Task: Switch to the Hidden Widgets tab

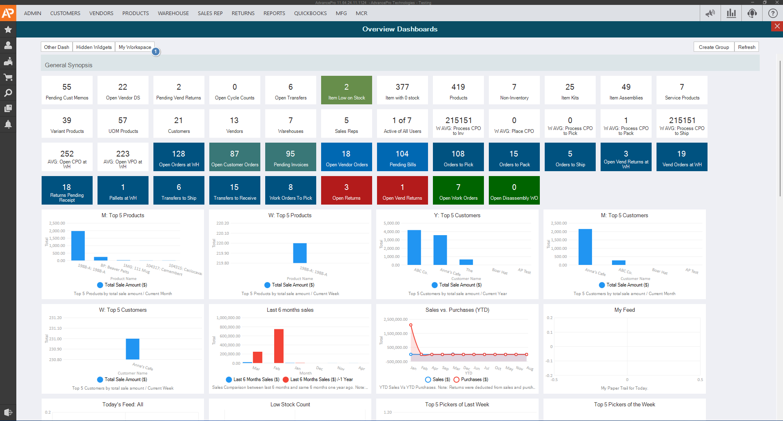Action: click(x=94, y=47)
